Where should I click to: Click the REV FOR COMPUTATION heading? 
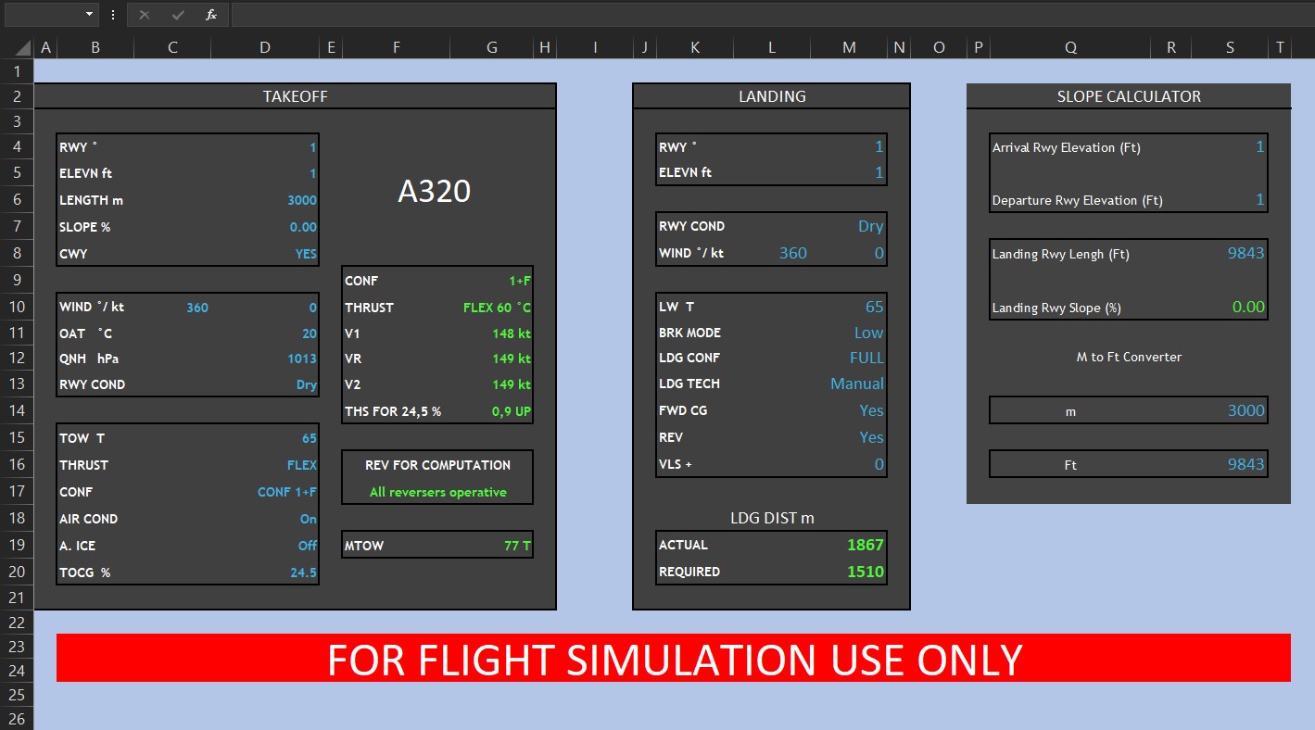tap(437, 465)
